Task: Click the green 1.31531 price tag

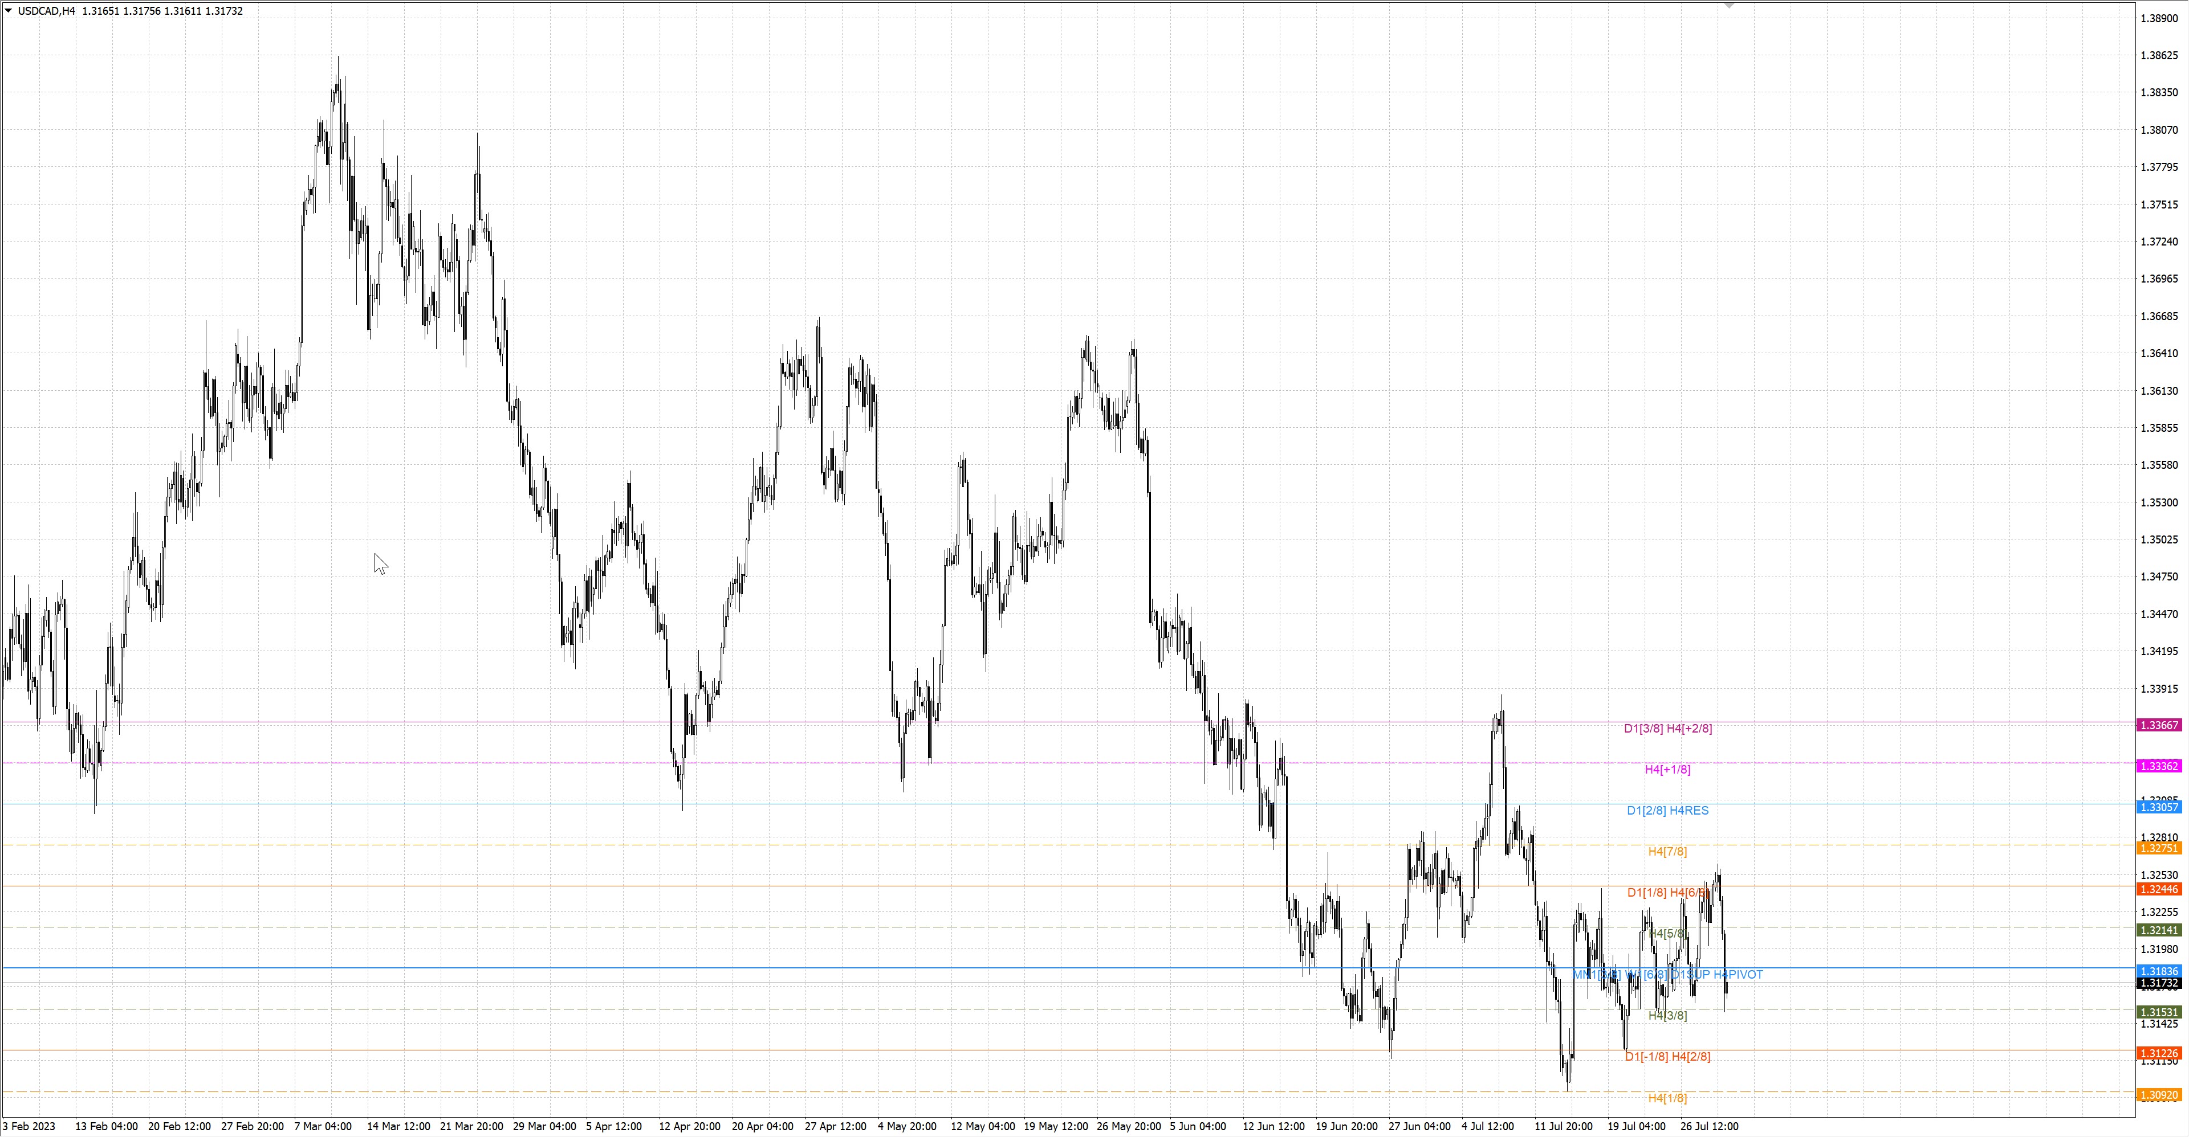Action: click(x=2158, y=1012)
